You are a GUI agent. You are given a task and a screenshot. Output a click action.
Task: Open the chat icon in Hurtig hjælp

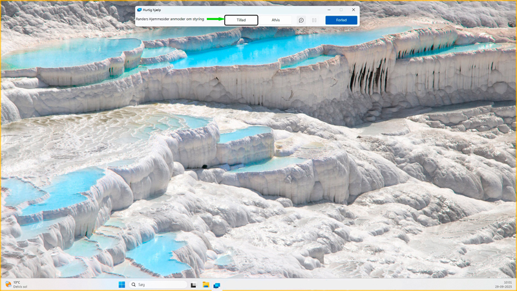tap(301, 20)
